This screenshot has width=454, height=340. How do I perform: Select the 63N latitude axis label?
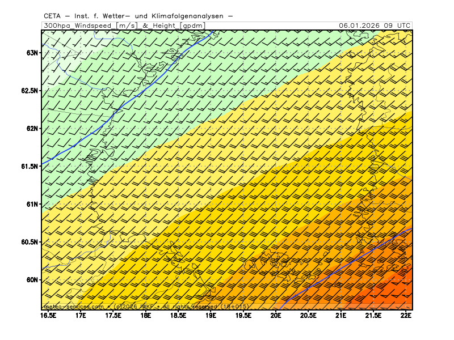pos(32,53)
